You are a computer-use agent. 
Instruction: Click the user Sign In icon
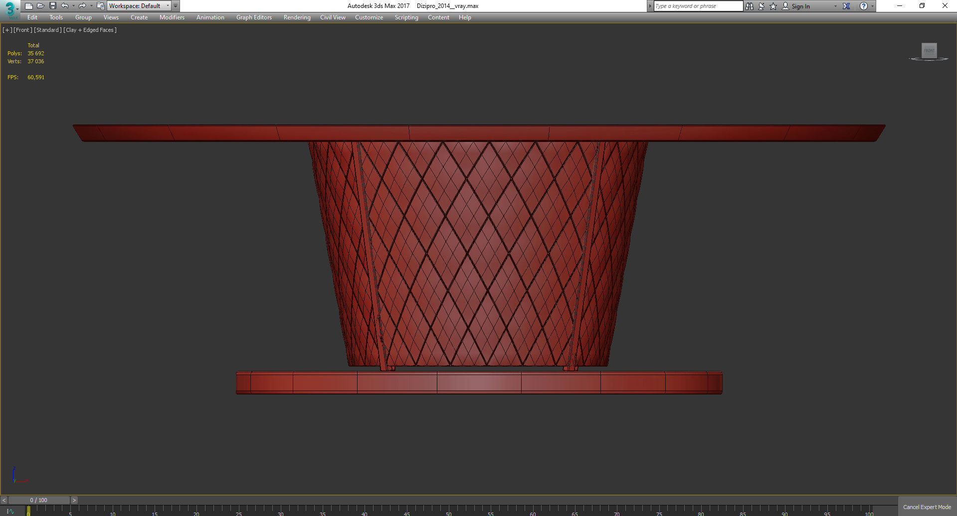coord(785,6)
